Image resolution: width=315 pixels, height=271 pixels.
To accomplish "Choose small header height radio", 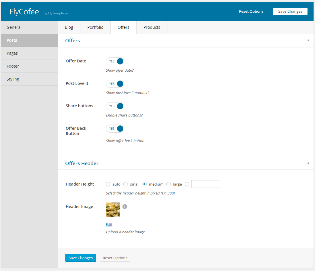I will pyautogui.click(x=126, y=184).
